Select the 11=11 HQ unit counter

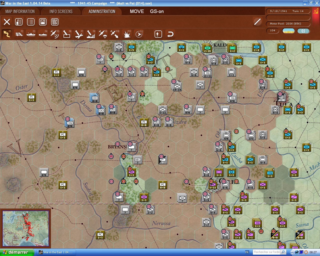(x=207, y=72)
